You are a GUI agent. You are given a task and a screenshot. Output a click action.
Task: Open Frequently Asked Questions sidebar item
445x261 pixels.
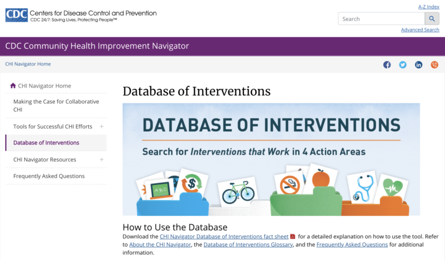click(49, 176)
